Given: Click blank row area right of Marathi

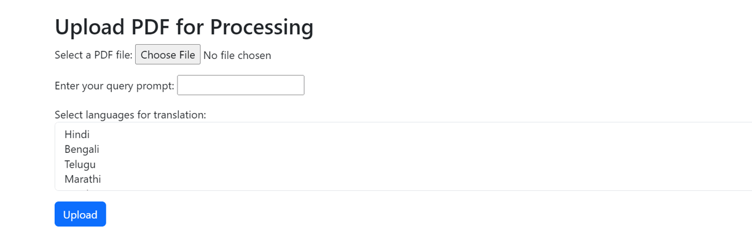Looking at the screenshot, I should pos(424,179).
